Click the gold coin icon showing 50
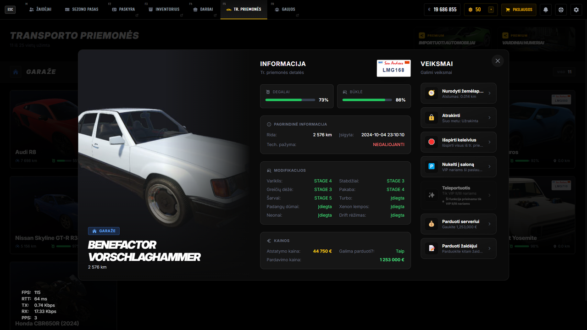The image size is (587, 330). click(x=470, y=9)
